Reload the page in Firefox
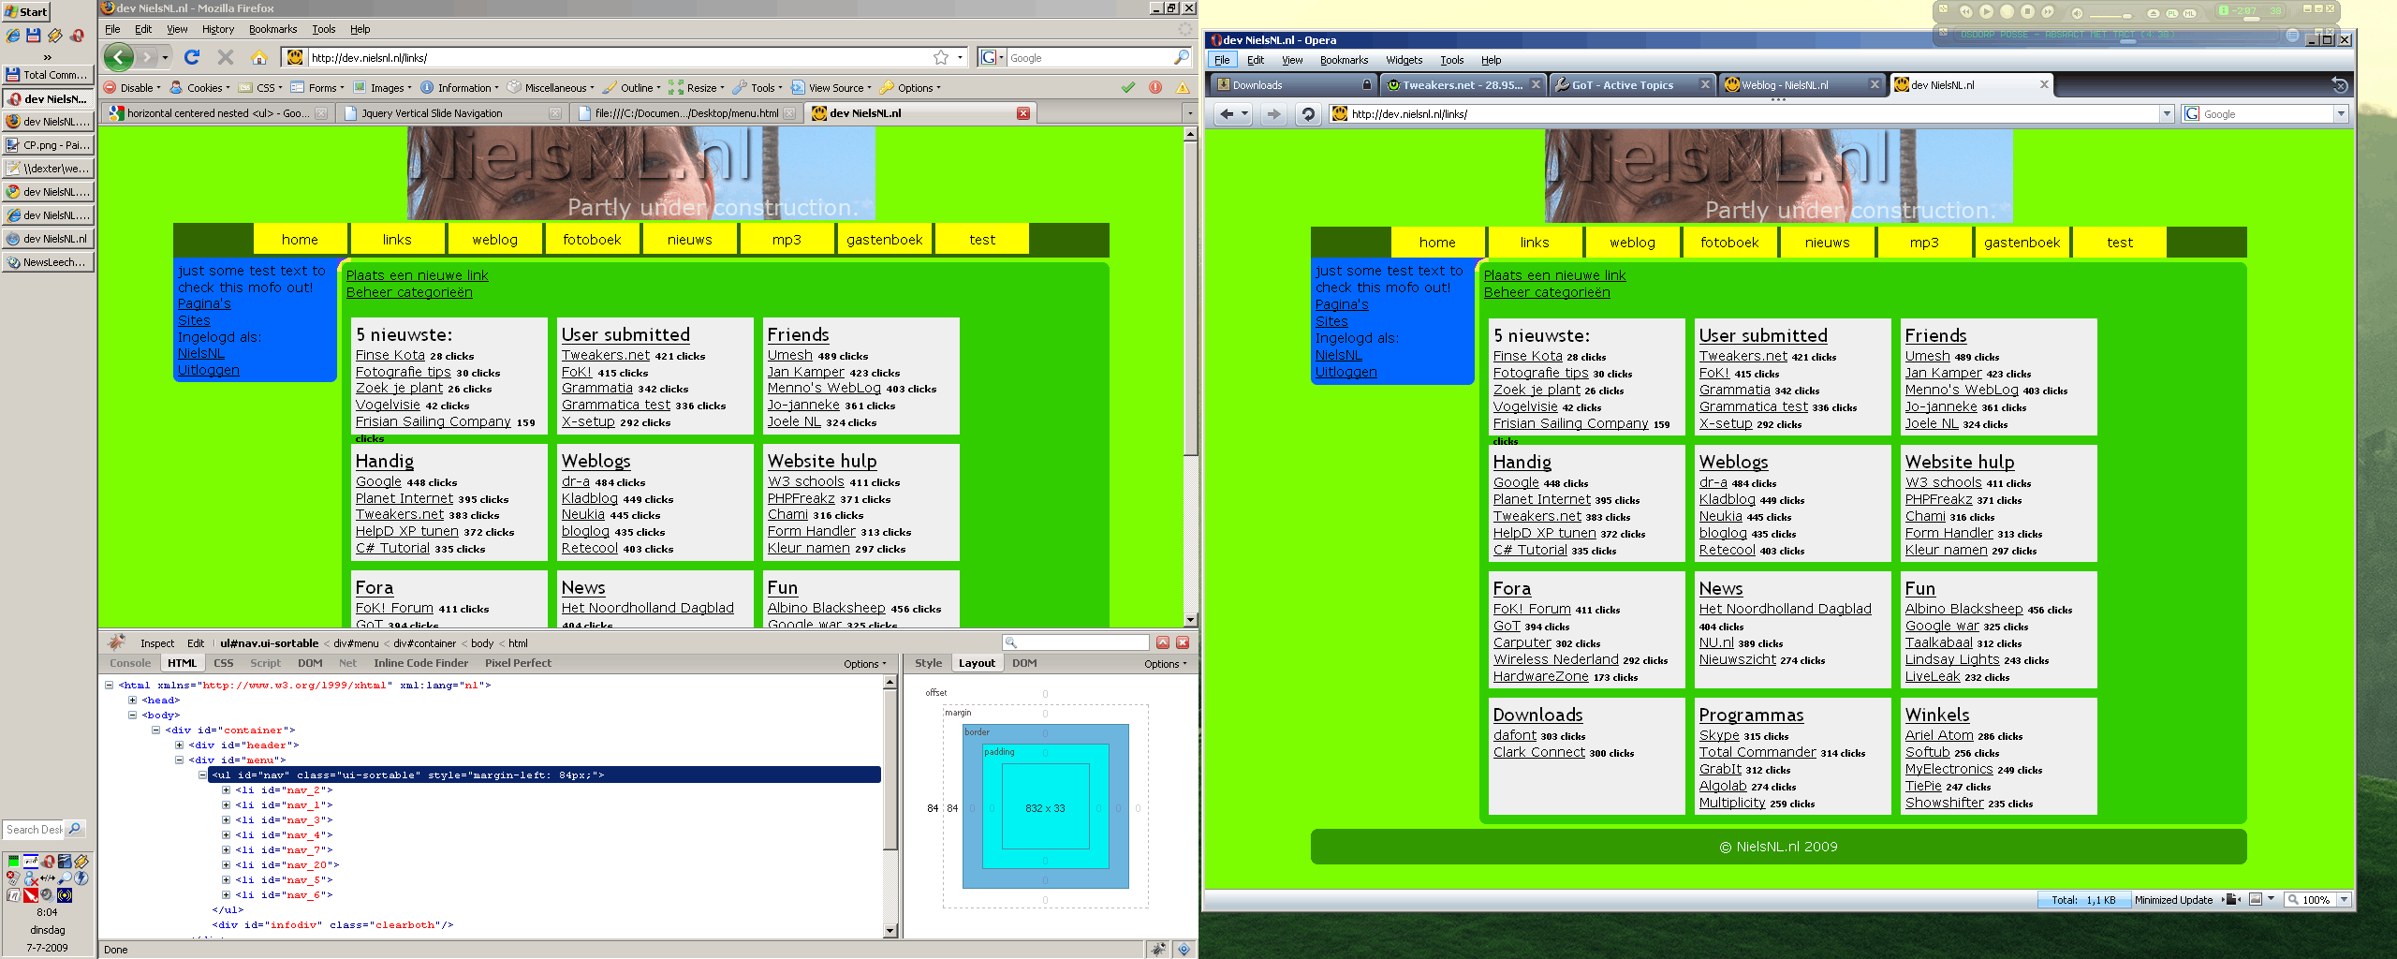The width and height of the screenshot is (2397, 959). coord(192,57)
